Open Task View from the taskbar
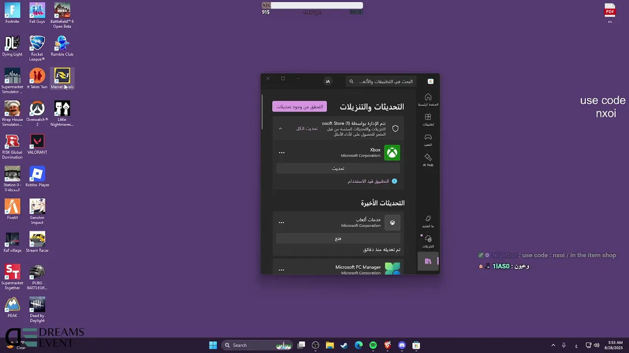The height and width of the screenshot is (353, 629). 301,345
